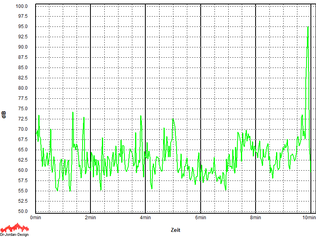
Task: Click the 55.0 dB axis label
Action: [22, 191]
